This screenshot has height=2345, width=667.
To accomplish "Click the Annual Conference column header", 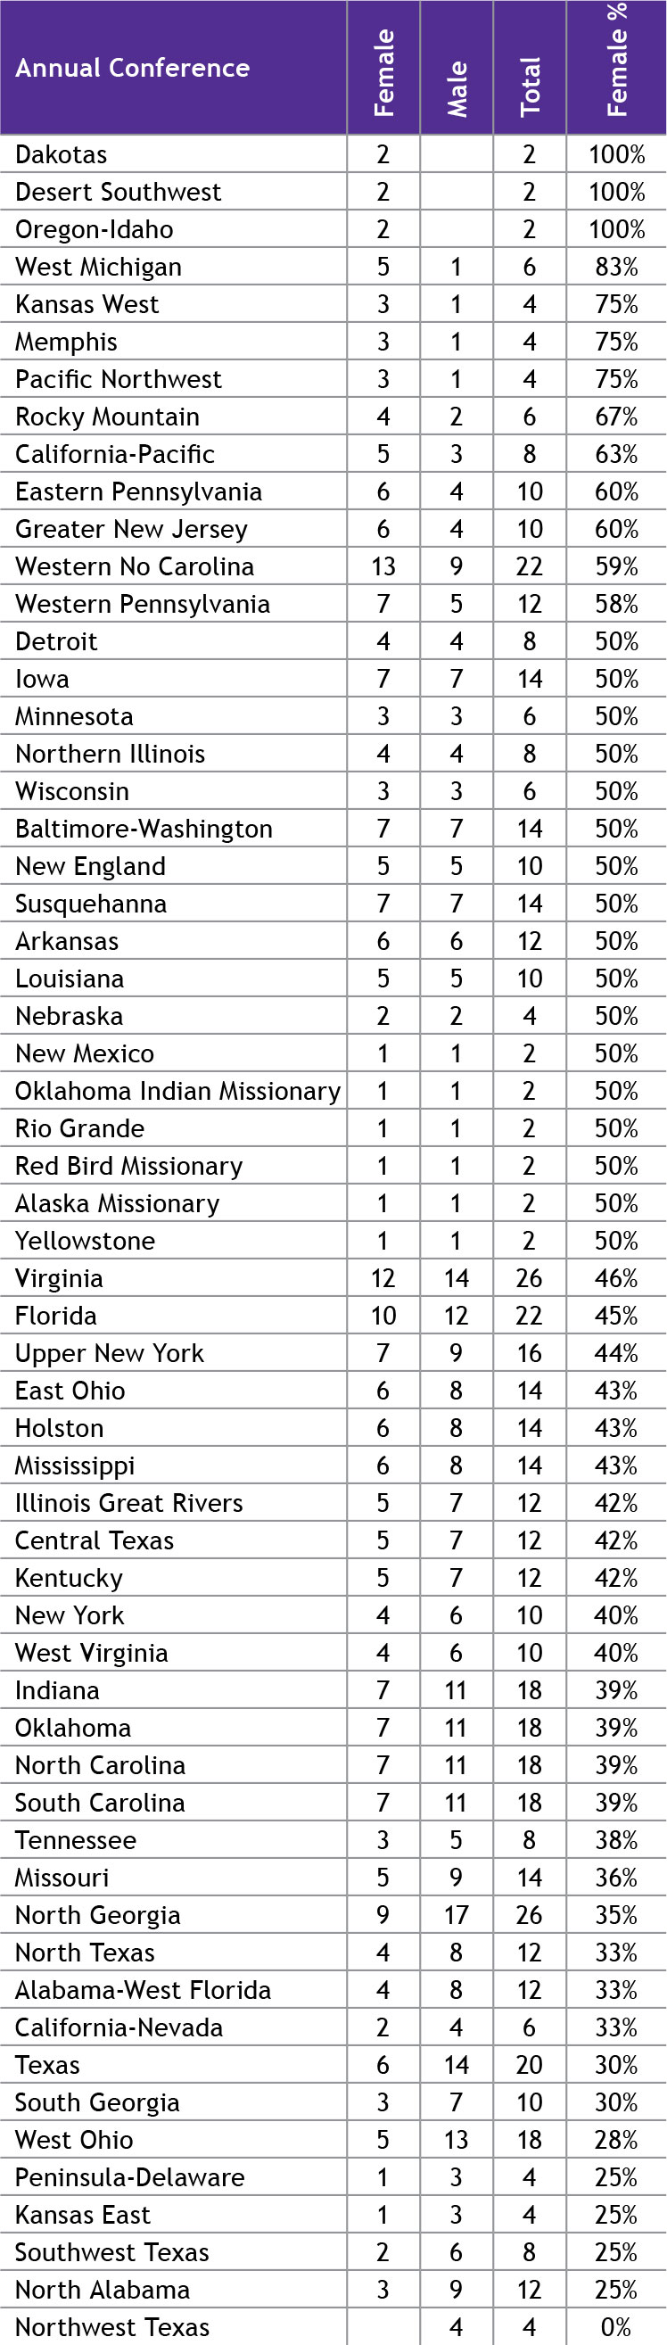I will pos(133,69).
